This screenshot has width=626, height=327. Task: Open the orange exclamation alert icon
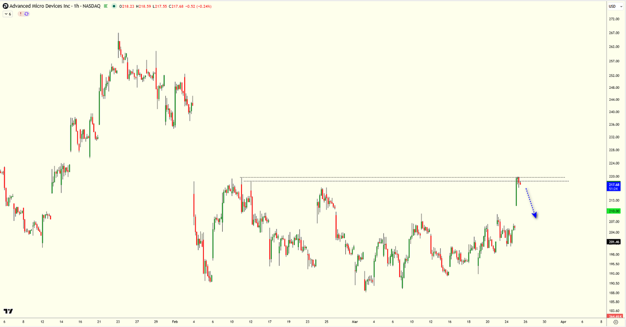click(20, 14)
